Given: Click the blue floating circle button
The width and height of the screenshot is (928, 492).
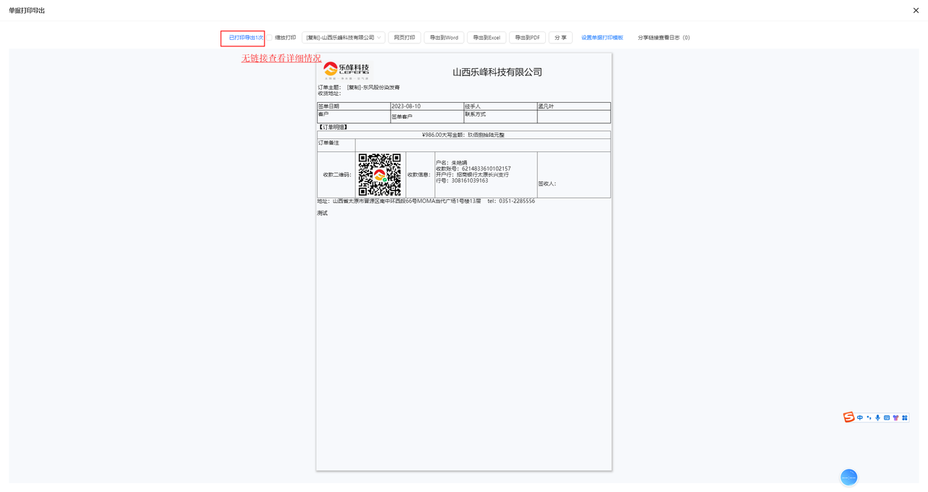Looking at the screenshot, I should click(x=849, y=477).
